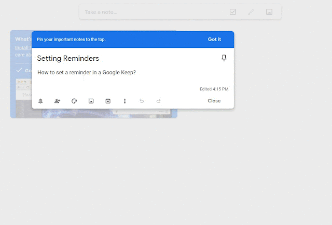Viewport: 332px width, 225px height.
Task: Click the note body text about Google Keep
Action: pos(87,73)
